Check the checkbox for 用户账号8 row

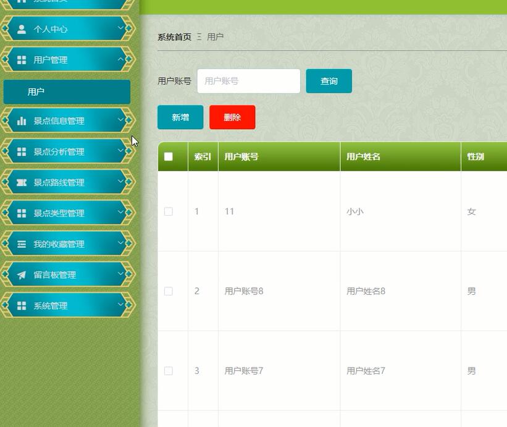(x=169, y=291)
